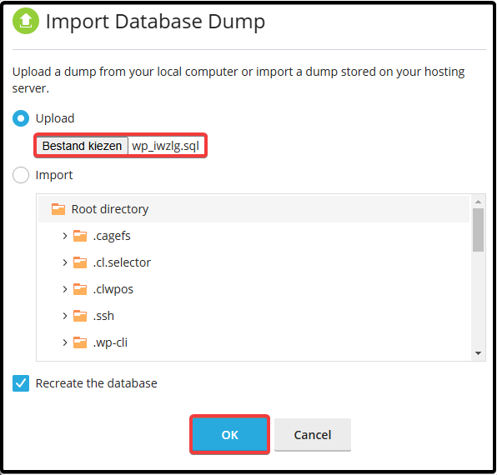Select the Import radio button

point(21,175)
